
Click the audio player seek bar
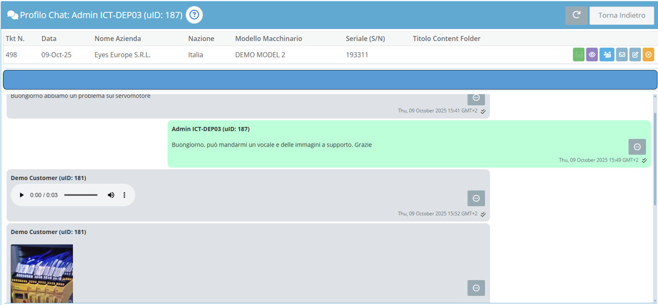pos(81,195)
